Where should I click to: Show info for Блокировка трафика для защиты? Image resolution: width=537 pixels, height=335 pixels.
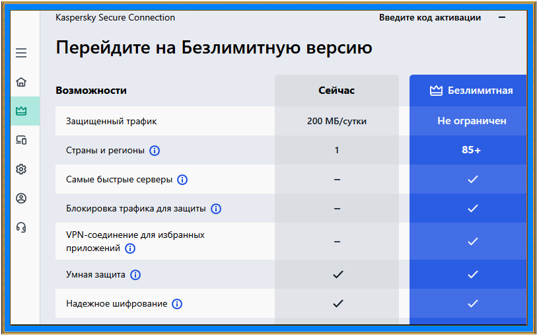[216, 209]
